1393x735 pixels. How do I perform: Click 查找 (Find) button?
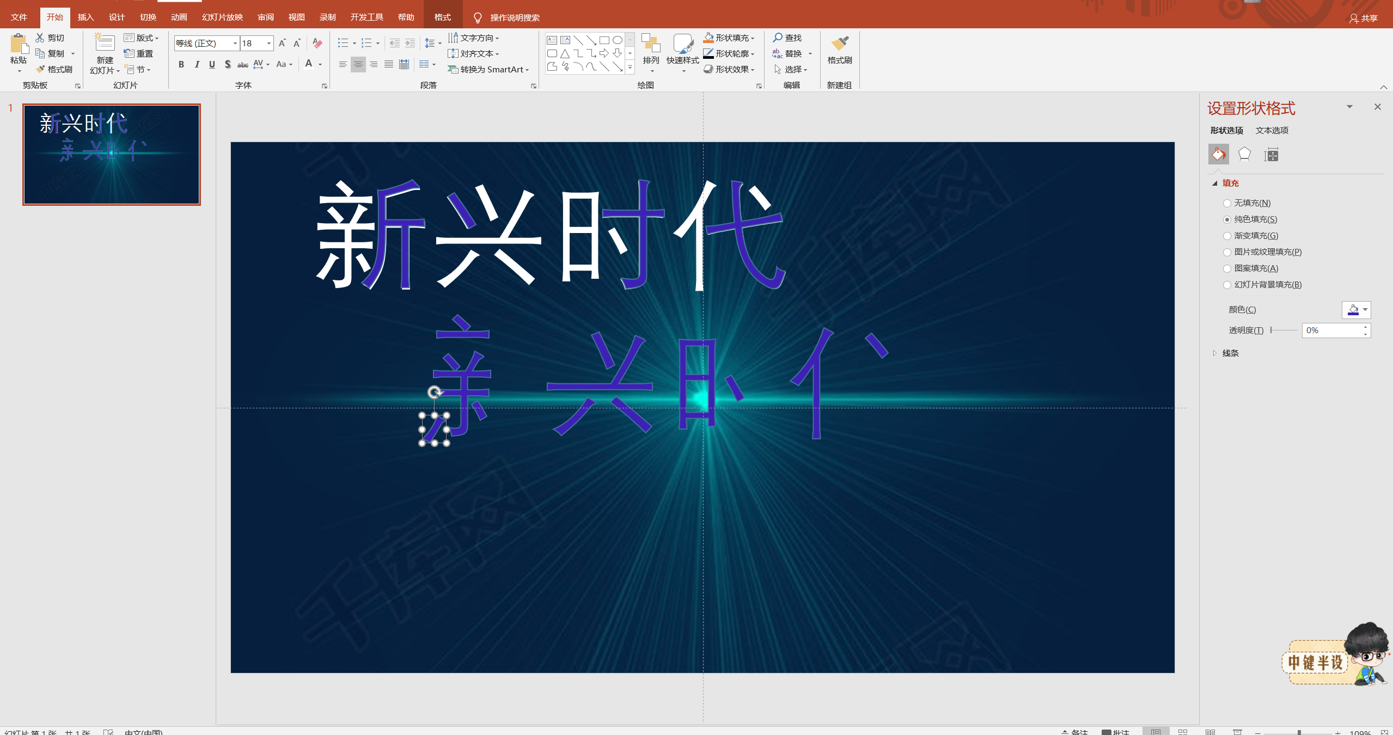pyautogui.click(x=787, y=38)
